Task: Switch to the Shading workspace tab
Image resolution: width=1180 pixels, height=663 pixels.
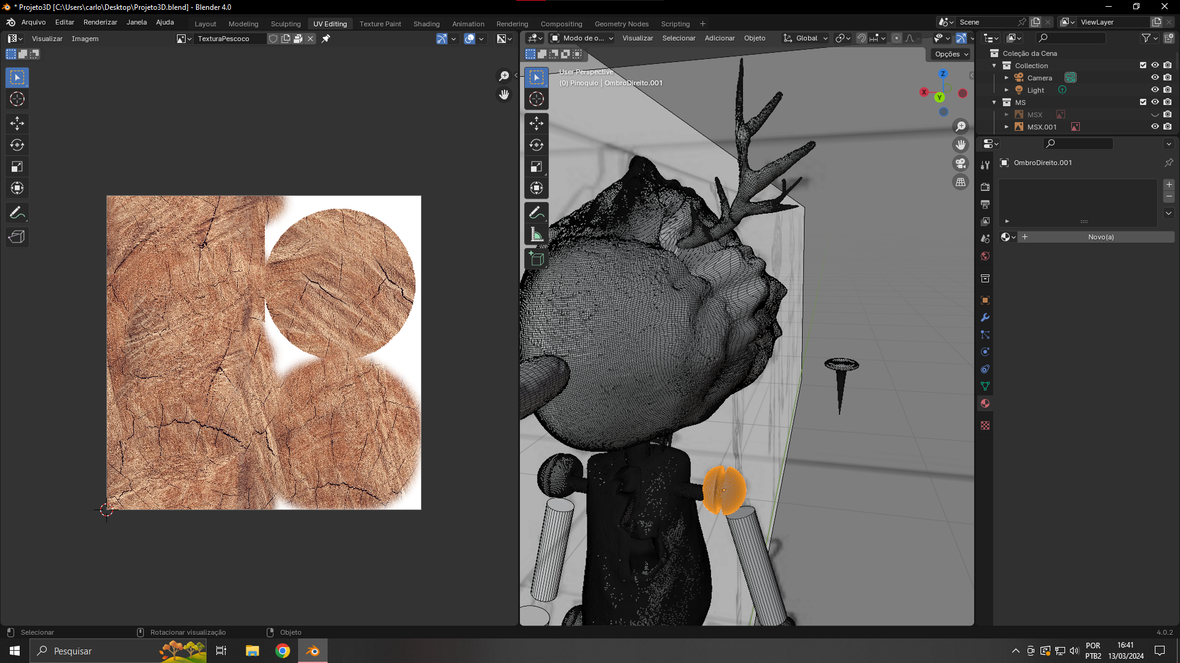Action: tap(426, 24)
